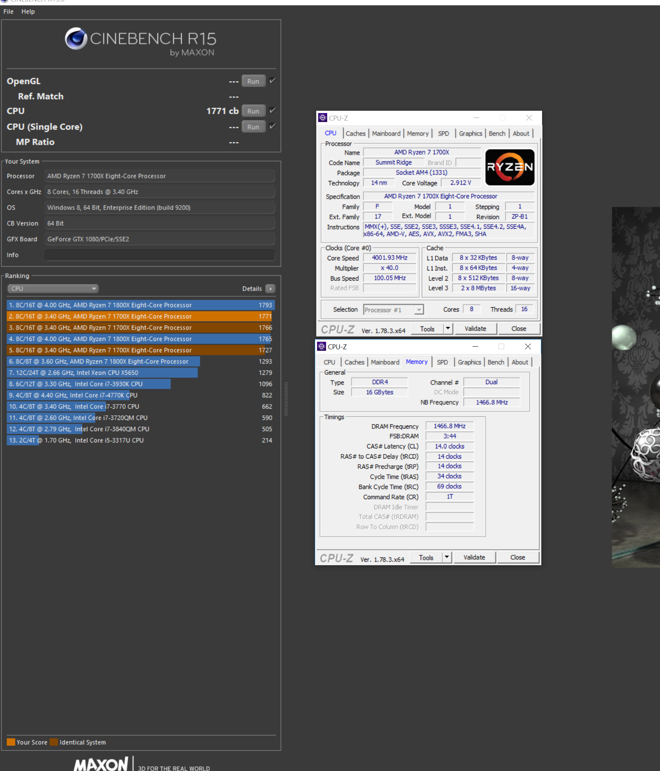Image resolution: width=660 pixels, height=771 pixels.
Task: Minimize the upper CPU-Z window
Action: pos(476,118)
